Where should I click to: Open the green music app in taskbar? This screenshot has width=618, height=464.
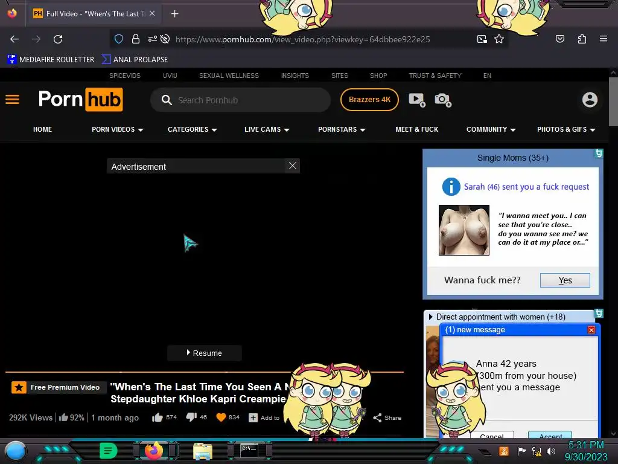(109, 451)
